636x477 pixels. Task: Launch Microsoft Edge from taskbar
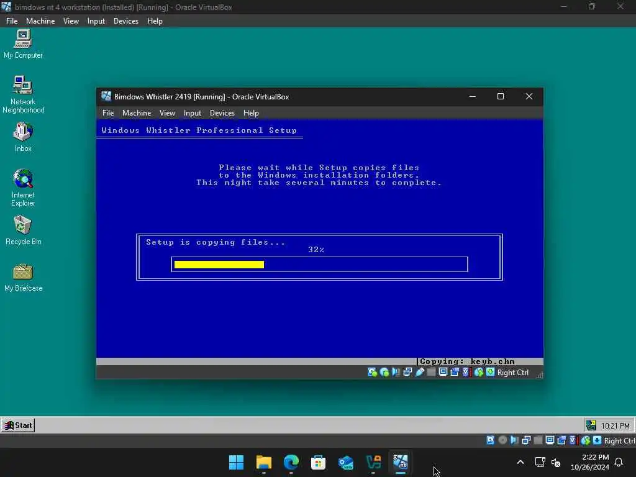pyautogui.click(x=291, y=462)
